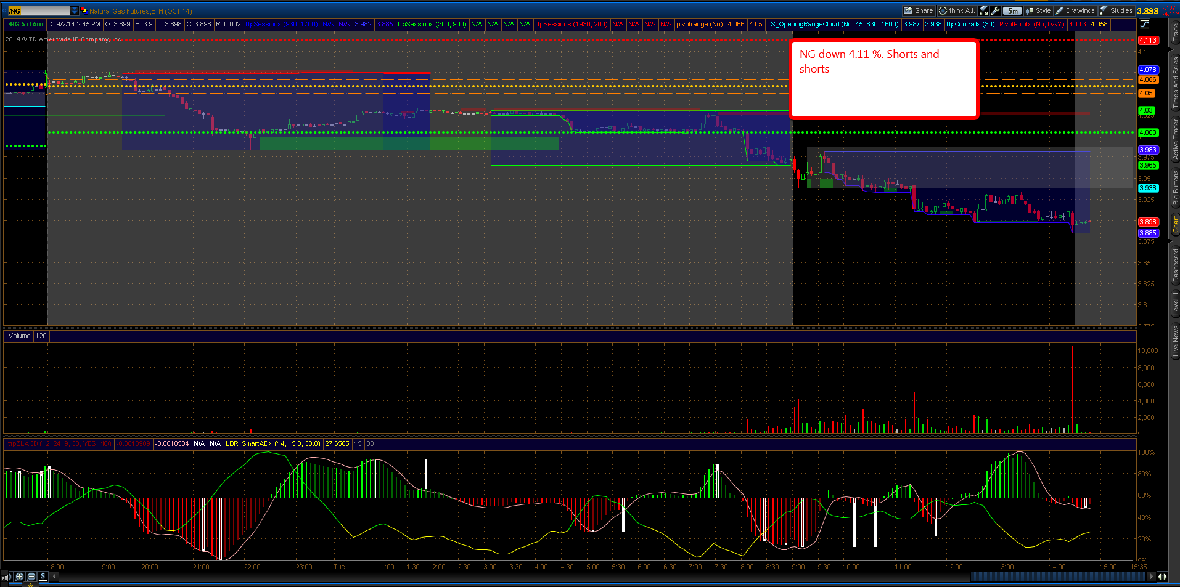The height and width of the screenshot is (587, 1180).
Task: Open the think A.I. assistant
Action: tap(957, 10)
